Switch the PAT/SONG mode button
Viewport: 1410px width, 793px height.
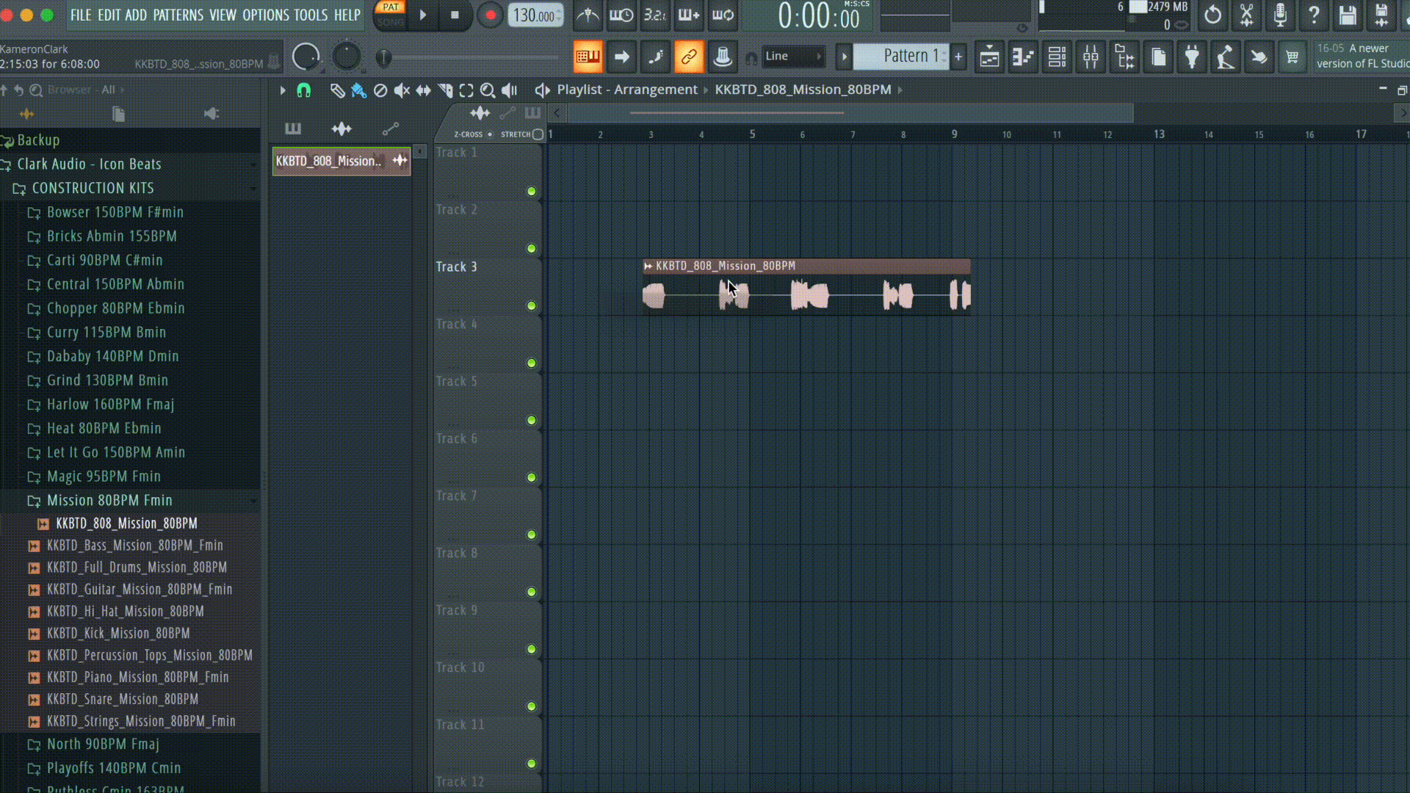pyautogui.click(x=391, y=15)
